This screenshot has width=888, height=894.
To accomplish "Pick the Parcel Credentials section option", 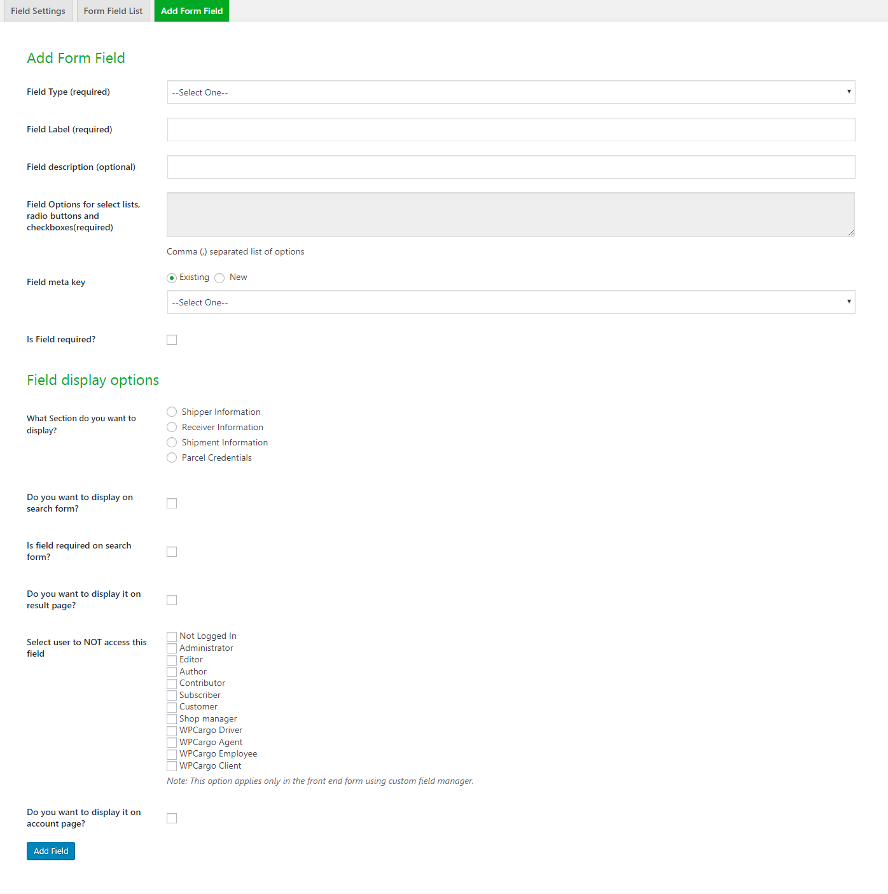I will click(x=172, y=458).
